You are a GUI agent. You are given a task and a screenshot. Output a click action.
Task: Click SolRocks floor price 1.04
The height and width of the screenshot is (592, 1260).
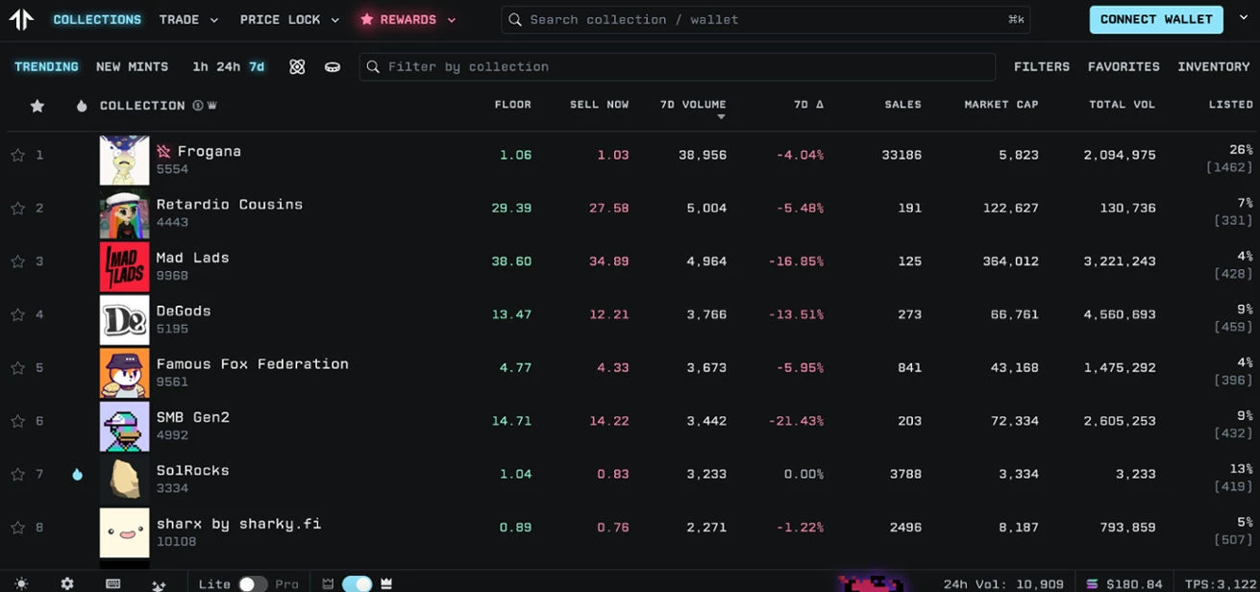515,474
